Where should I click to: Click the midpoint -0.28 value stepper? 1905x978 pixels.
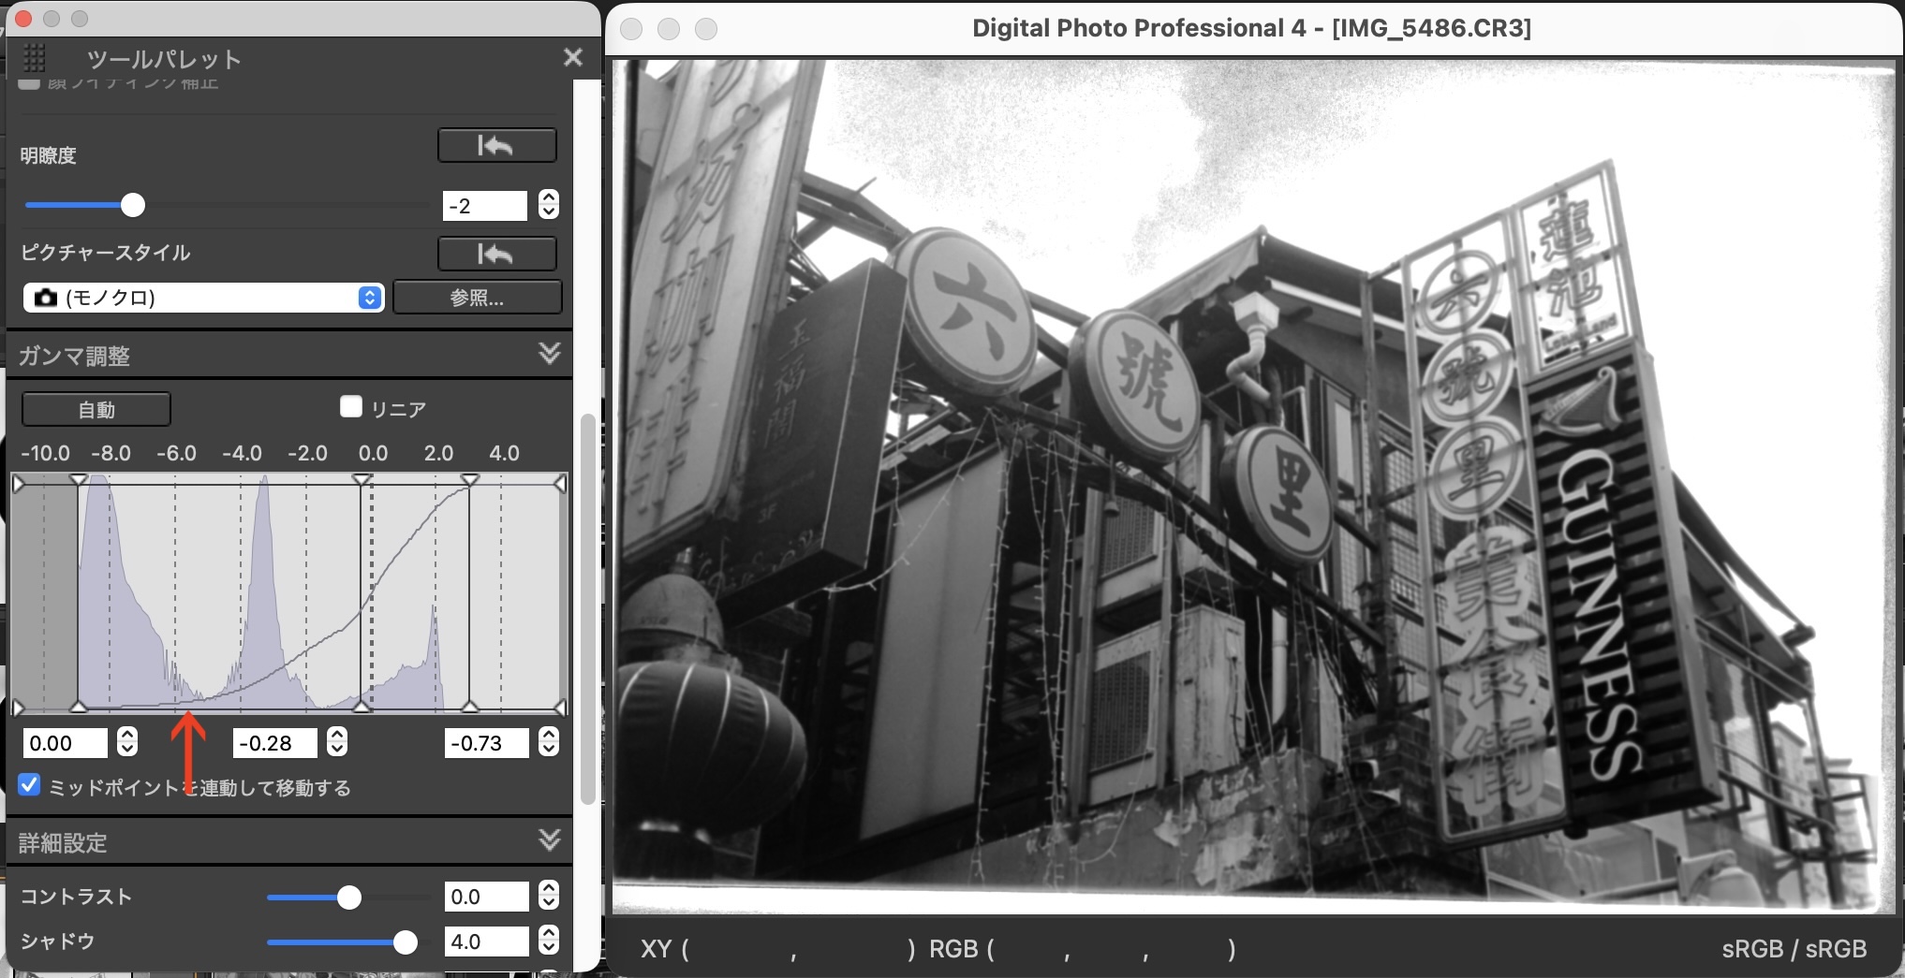337,742
